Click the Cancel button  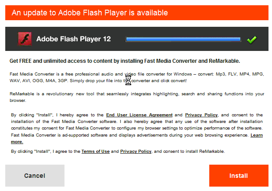coord(35,176)
